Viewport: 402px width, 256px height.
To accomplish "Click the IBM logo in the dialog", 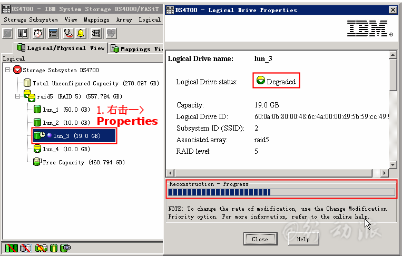I will click(370, 28).
